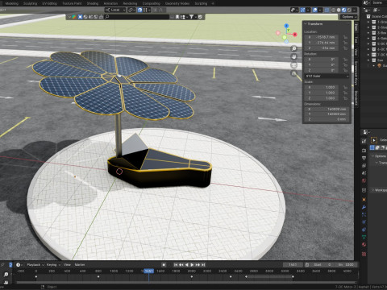
Task: Switch to rendered viewport shading
Action: point(349,10)
